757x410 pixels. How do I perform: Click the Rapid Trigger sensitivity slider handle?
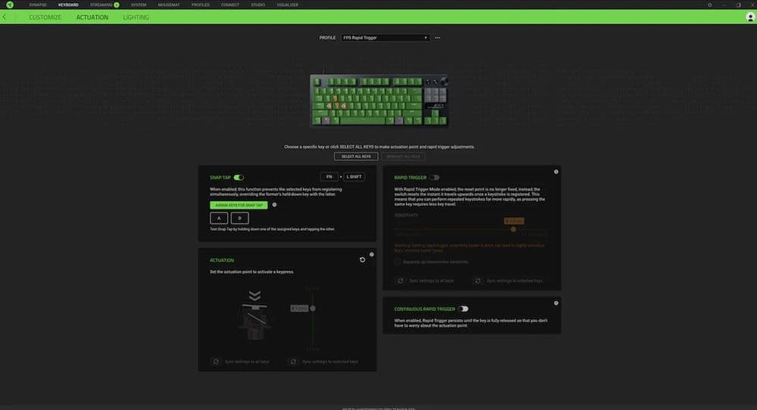513,230
